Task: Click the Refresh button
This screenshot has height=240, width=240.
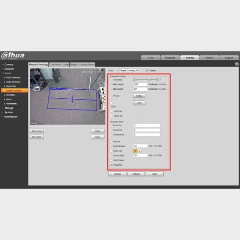Action: (x=136, y=174)
